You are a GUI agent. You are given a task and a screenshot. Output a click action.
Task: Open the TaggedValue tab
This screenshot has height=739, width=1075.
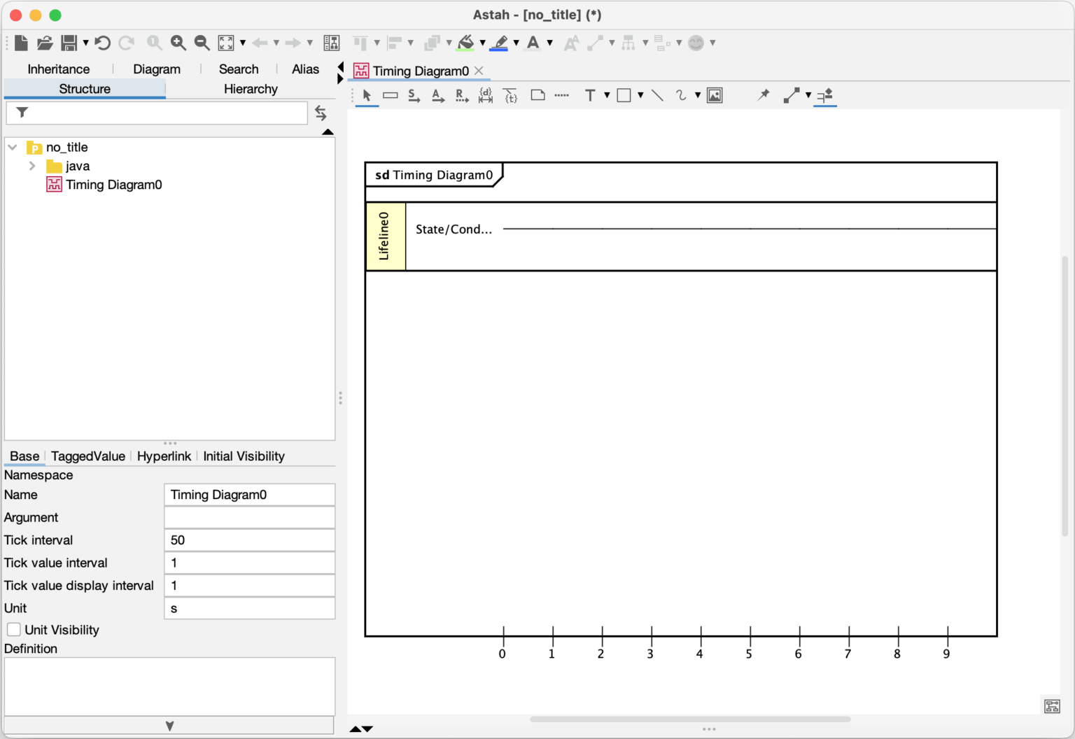click(x=87, y=456)
